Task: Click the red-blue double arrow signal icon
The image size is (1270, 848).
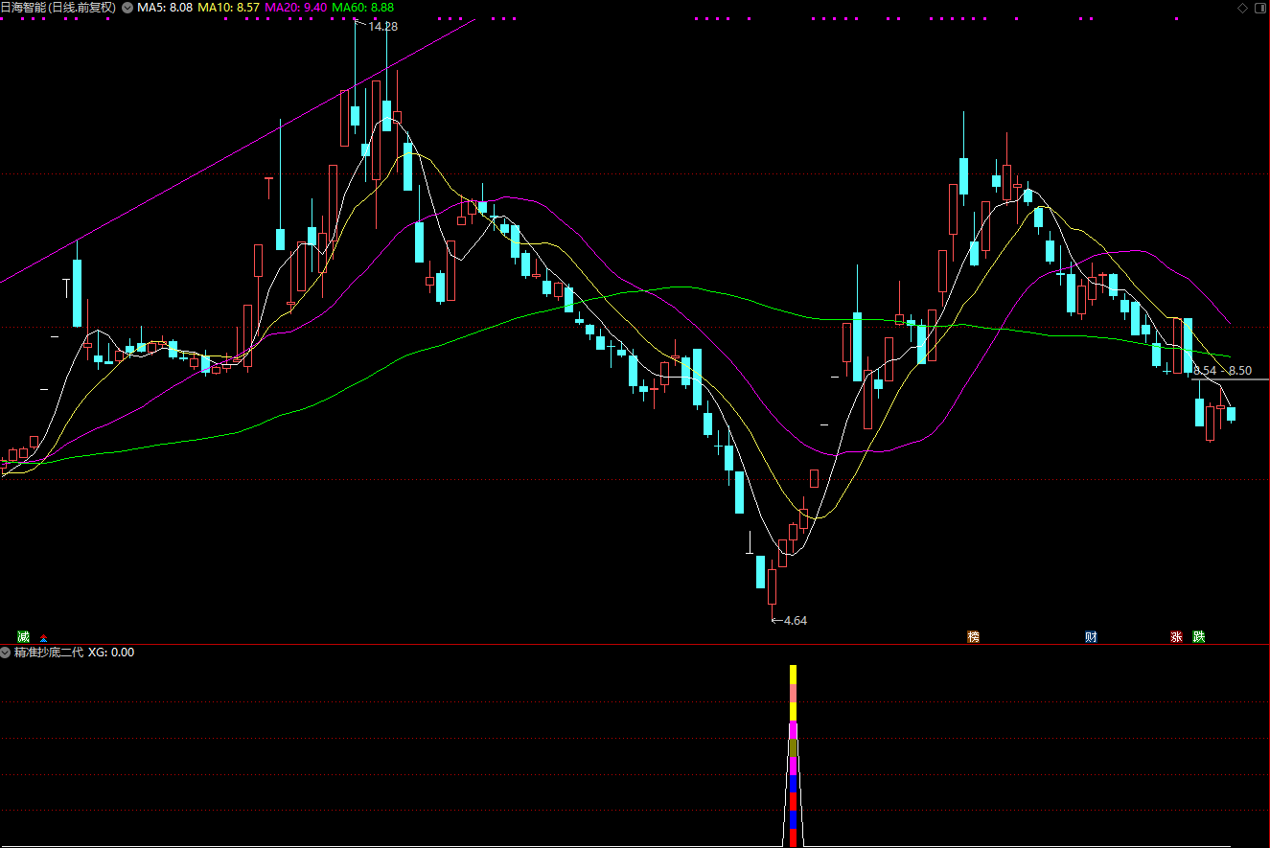Action: point(42,638)
